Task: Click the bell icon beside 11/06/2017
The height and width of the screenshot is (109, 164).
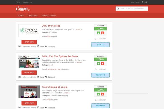Action: 96,69
